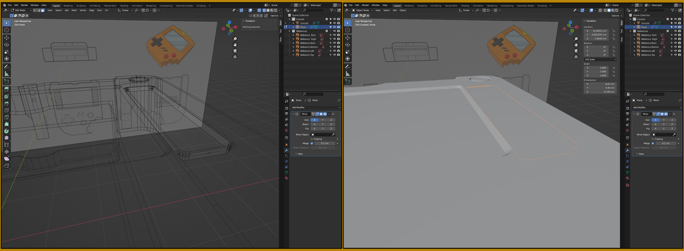Click Flip Z axis button in right modifier
Viewport: 684px width, 251px height.
click(672, 128)
